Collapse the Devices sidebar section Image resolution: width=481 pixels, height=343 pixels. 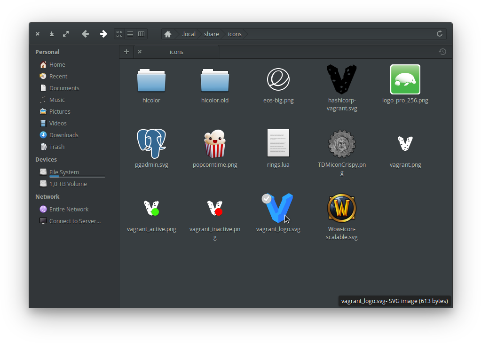[46, 159]
